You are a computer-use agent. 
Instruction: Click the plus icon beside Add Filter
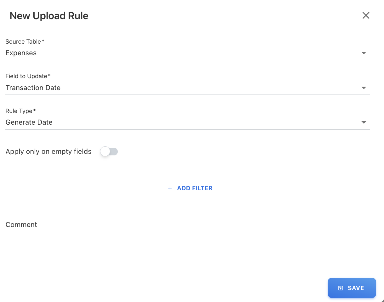170,188
